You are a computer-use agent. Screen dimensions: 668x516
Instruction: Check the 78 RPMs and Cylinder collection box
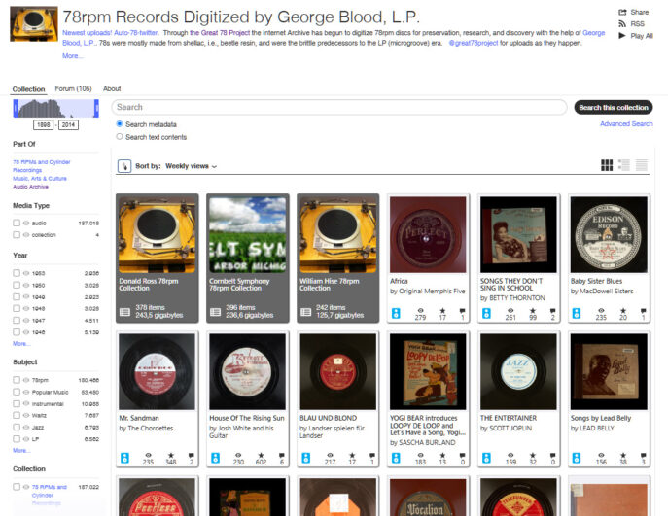coord(17,487)
